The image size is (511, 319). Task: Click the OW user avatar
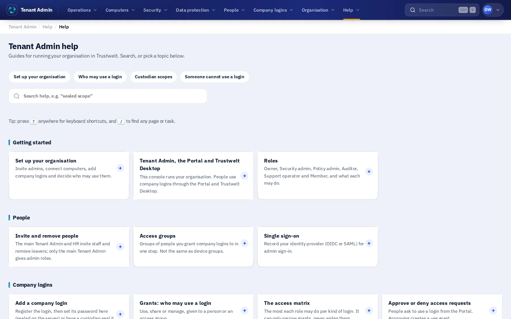488,10
